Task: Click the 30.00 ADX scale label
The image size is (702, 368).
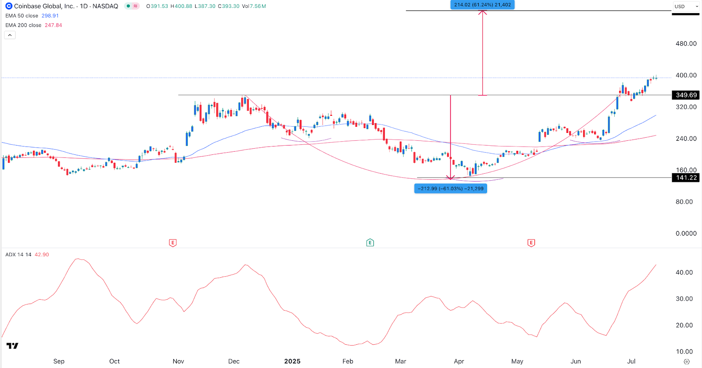Action: (x=684, y=299)
